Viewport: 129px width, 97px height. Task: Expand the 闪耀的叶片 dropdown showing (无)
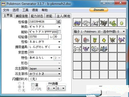point(45,79)
